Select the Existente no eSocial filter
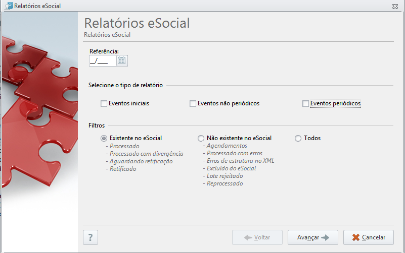Viewport: 405px width, 253px height. pos(104,139)
